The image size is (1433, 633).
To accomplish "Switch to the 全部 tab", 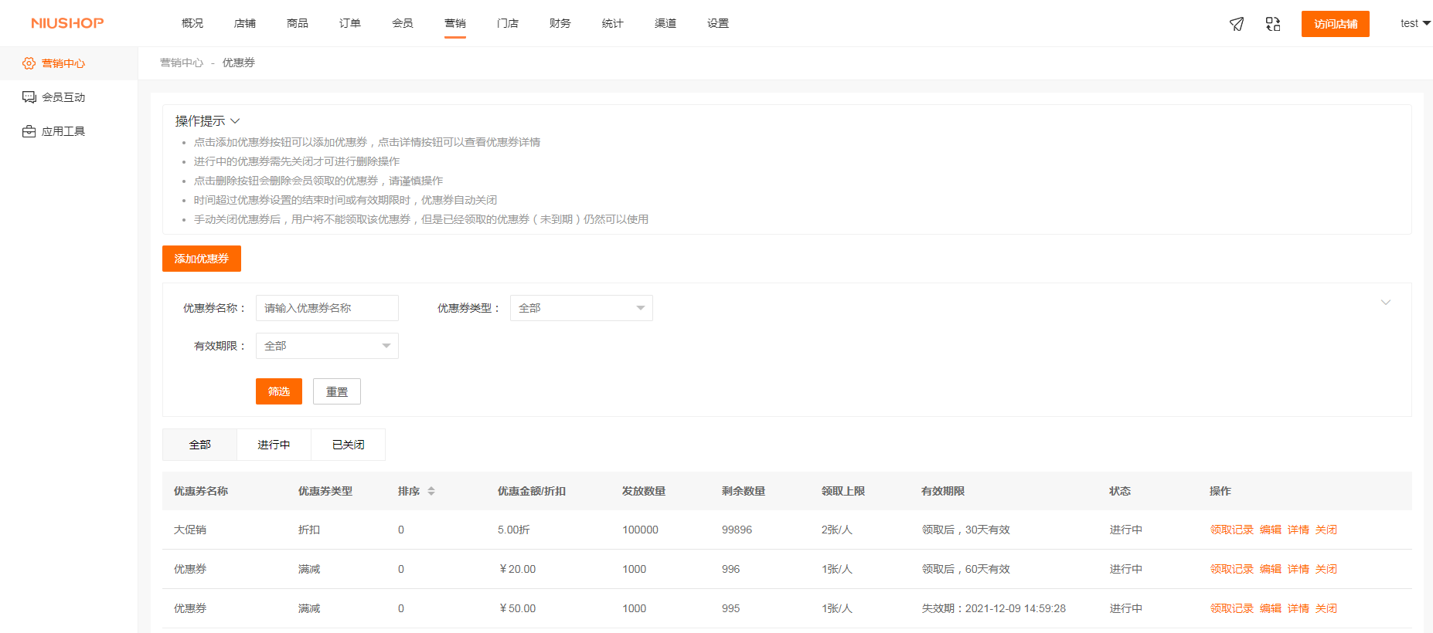I will click(199, 445).
